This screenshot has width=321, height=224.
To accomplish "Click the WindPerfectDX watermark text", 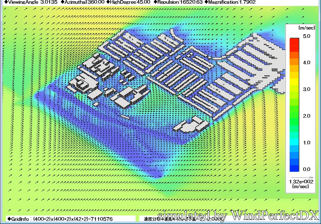I will click(238, 216).
